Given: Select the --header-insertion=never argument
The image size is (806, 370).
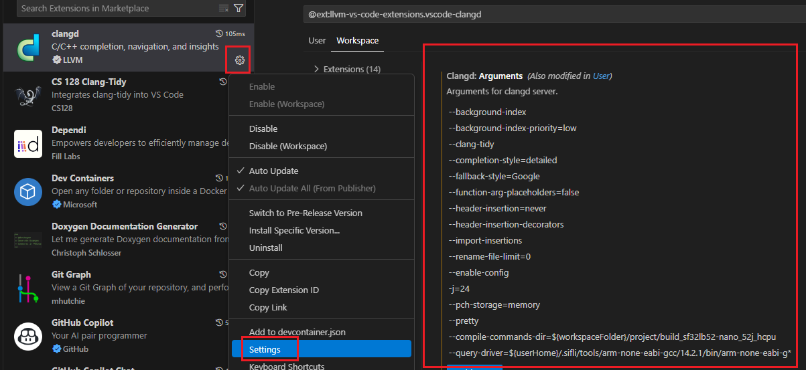Looking at the screenshot, I should [x=497, y=208].
